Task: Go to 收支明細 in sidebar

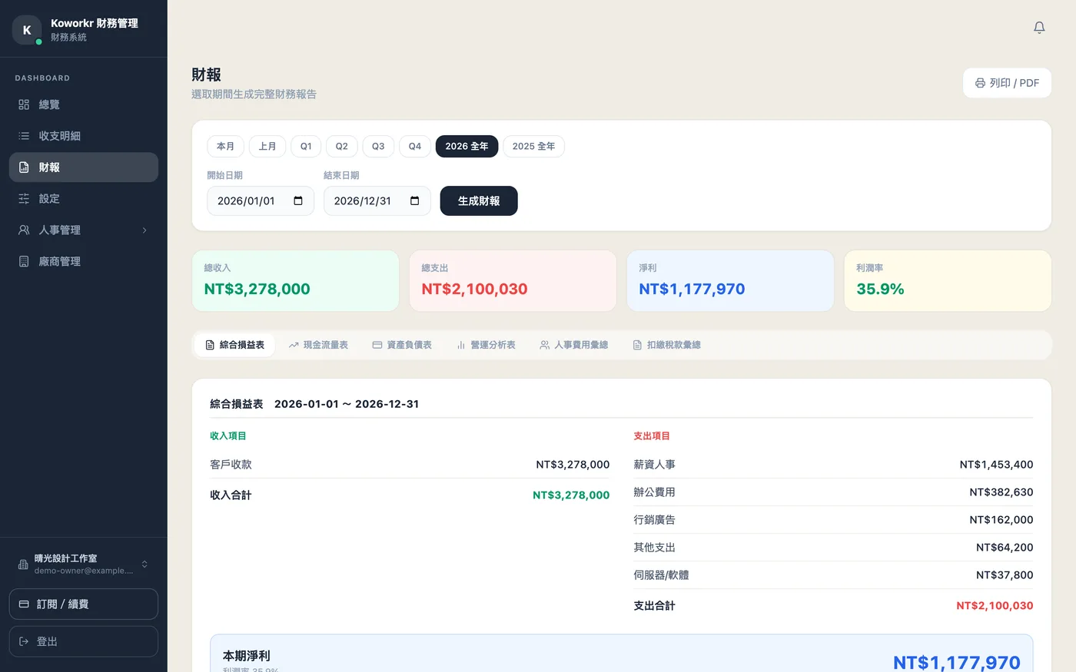Action: [84, 136]
